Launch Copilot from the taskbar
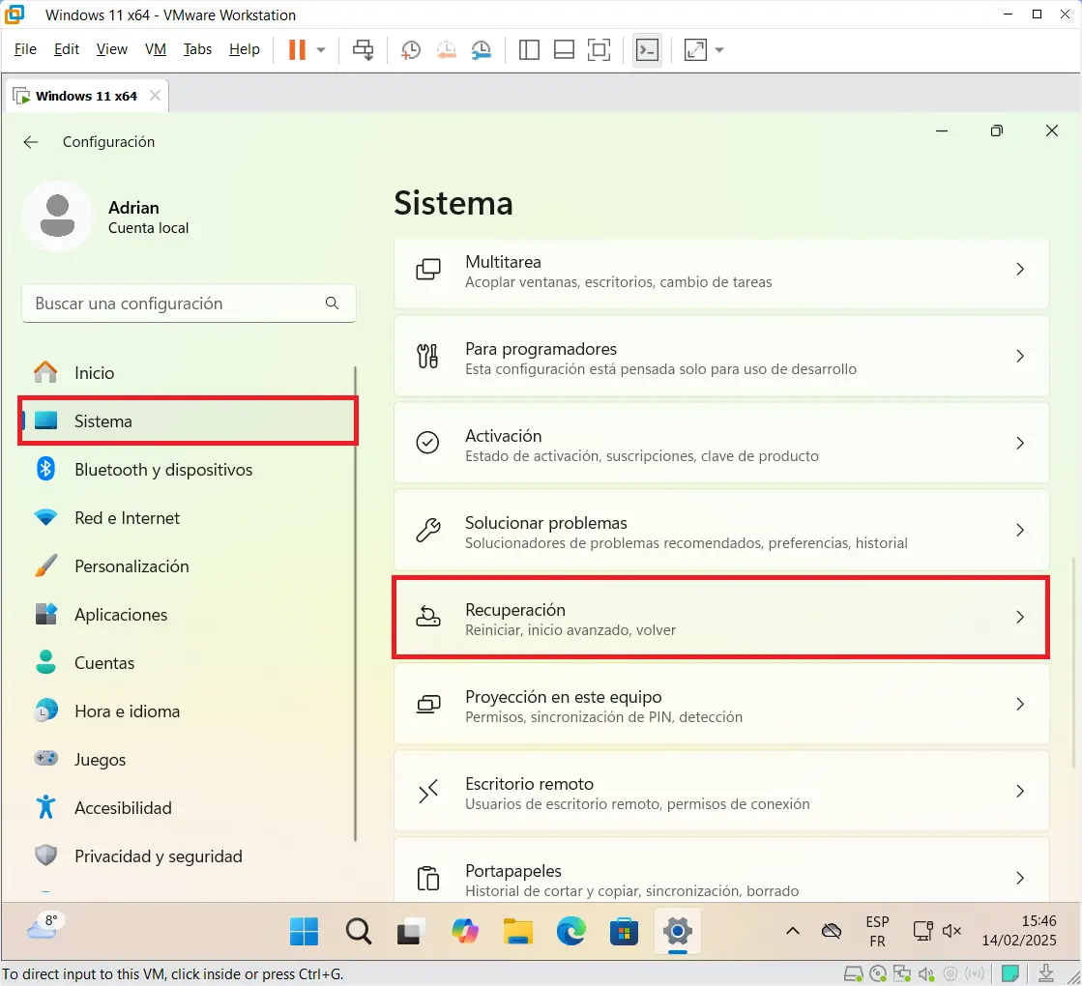 click(465, 932)
